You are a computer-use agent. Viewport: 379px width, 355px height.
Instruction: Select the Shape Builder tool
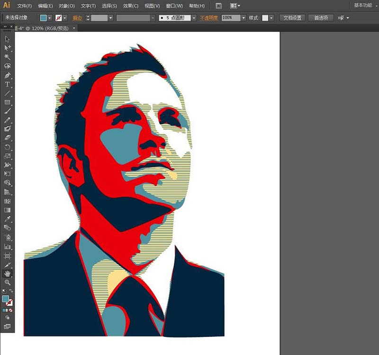7,183
